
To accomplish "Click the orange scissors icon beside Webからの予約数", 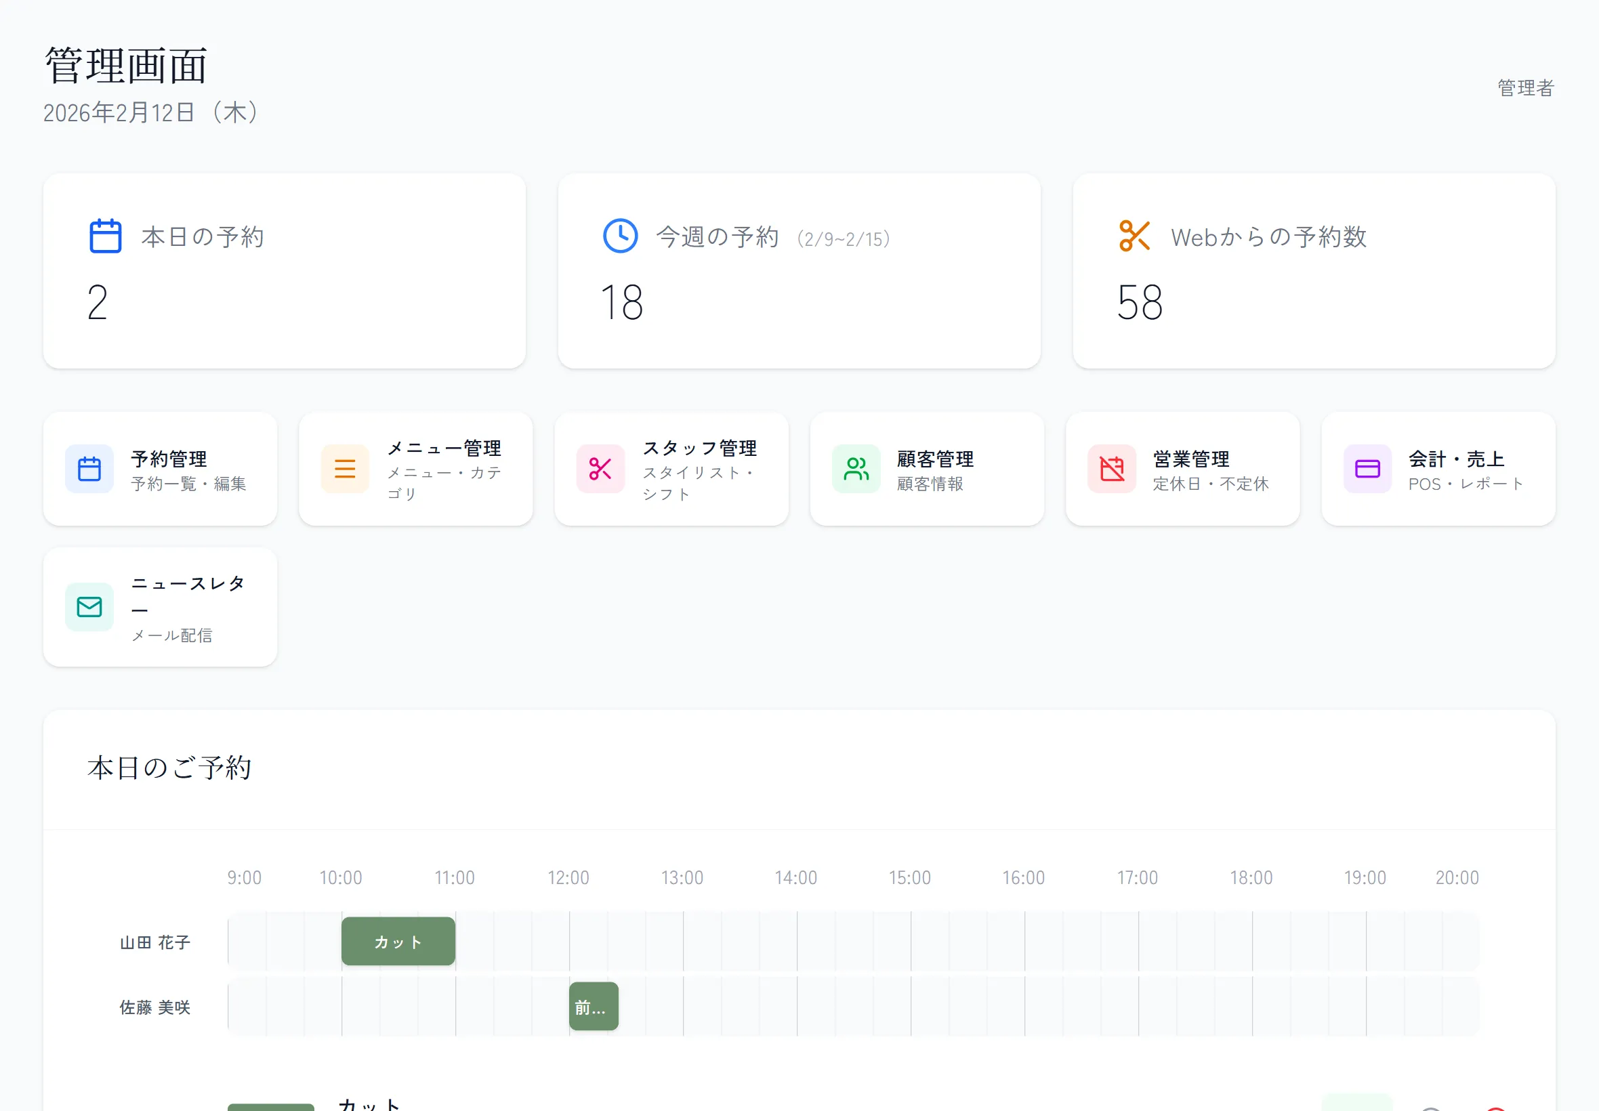I will coord(1134,236).
